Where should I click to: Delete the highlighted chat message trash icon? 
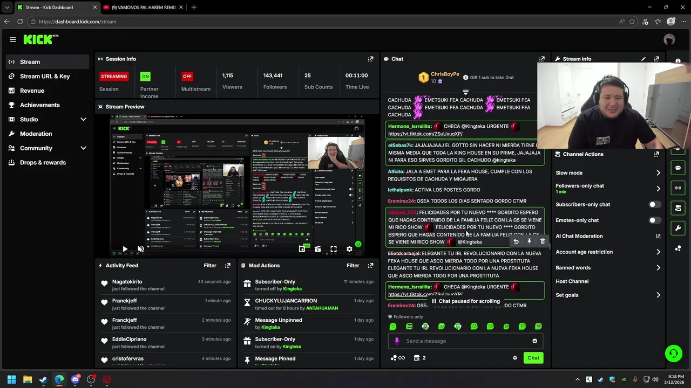point(543,241)
